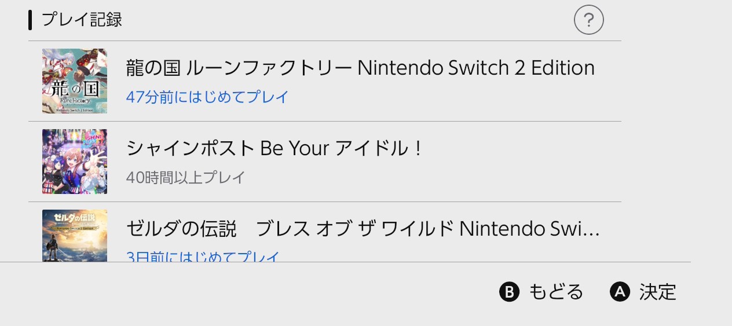Click the 3日前にはじめてプレイ status text
The image size is (732, 326).
(203, 256)
